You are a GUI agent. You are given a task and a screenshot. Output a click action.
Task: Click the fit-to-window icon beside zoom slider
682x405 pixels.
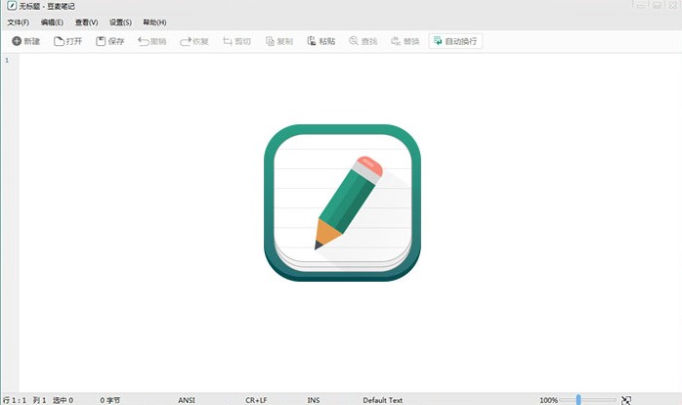[626, 400]
